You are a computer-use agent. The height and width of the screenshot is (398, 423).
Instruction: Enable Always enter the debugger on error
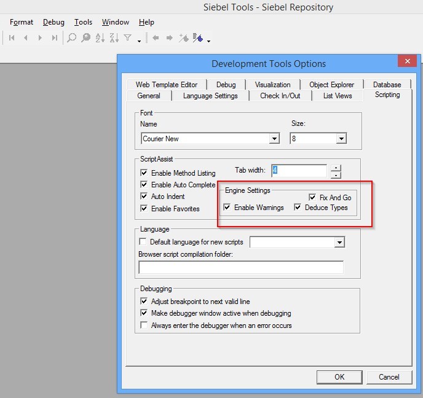(x=144, y=325)
